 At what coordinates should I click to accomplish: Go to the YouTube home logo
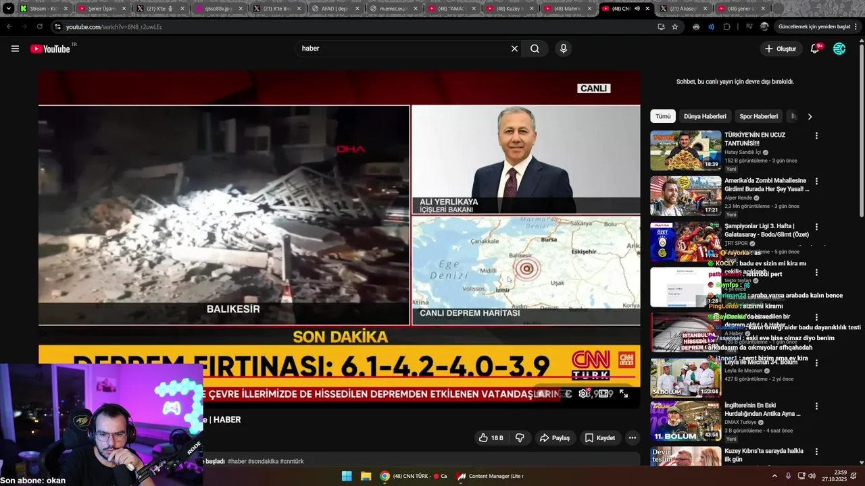(51, 49)
